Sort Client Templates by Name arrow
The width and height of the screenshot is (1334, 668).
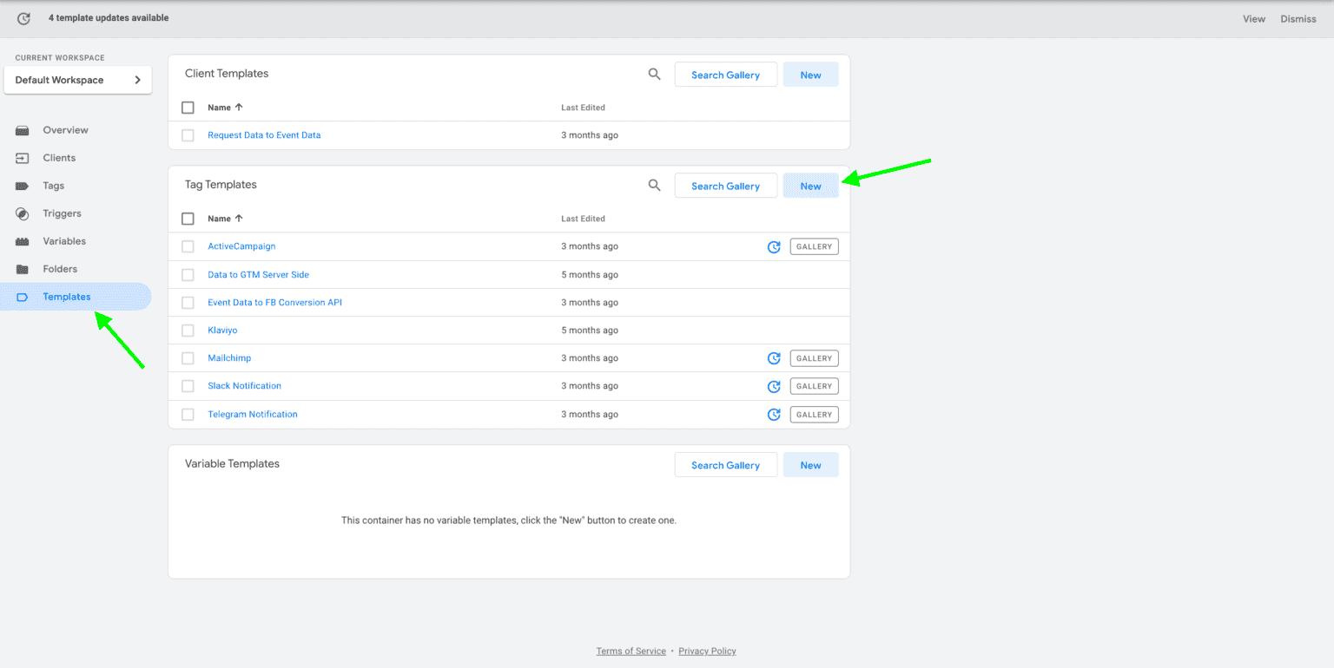click(239, 108)
